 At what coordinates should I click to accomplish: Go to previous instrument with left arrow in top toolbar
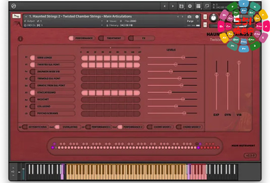pos(165,6)
